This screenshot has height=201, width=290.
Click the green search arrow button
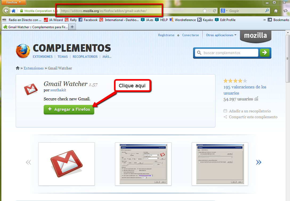pos(264,53)
